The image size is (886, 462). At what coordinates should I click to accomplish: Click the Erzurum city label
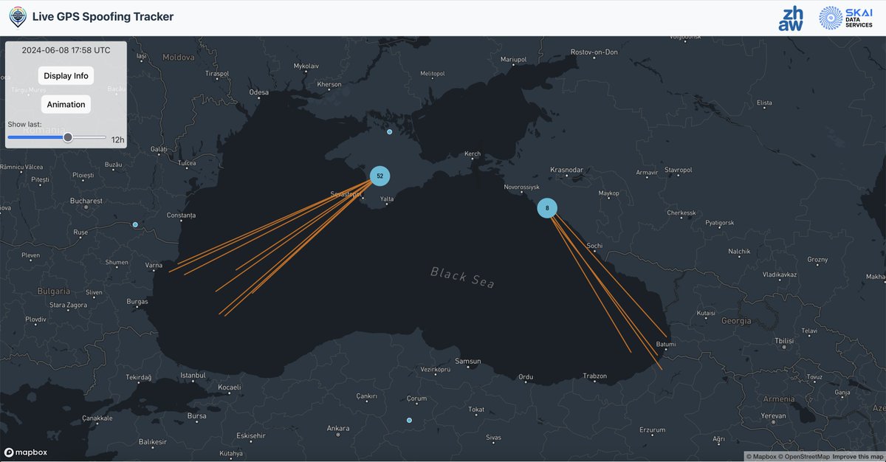[652, 430]
